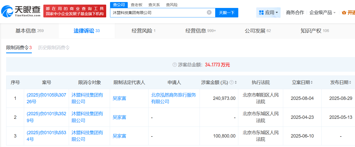Sort table by 立案日期 arrows
Screen dimensions: 355x147
[x=312, y=82]
